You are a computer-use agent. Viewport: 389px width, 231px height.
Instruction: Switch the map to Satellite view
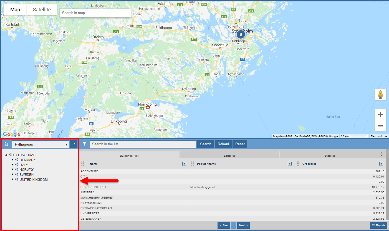coord(42,10)
